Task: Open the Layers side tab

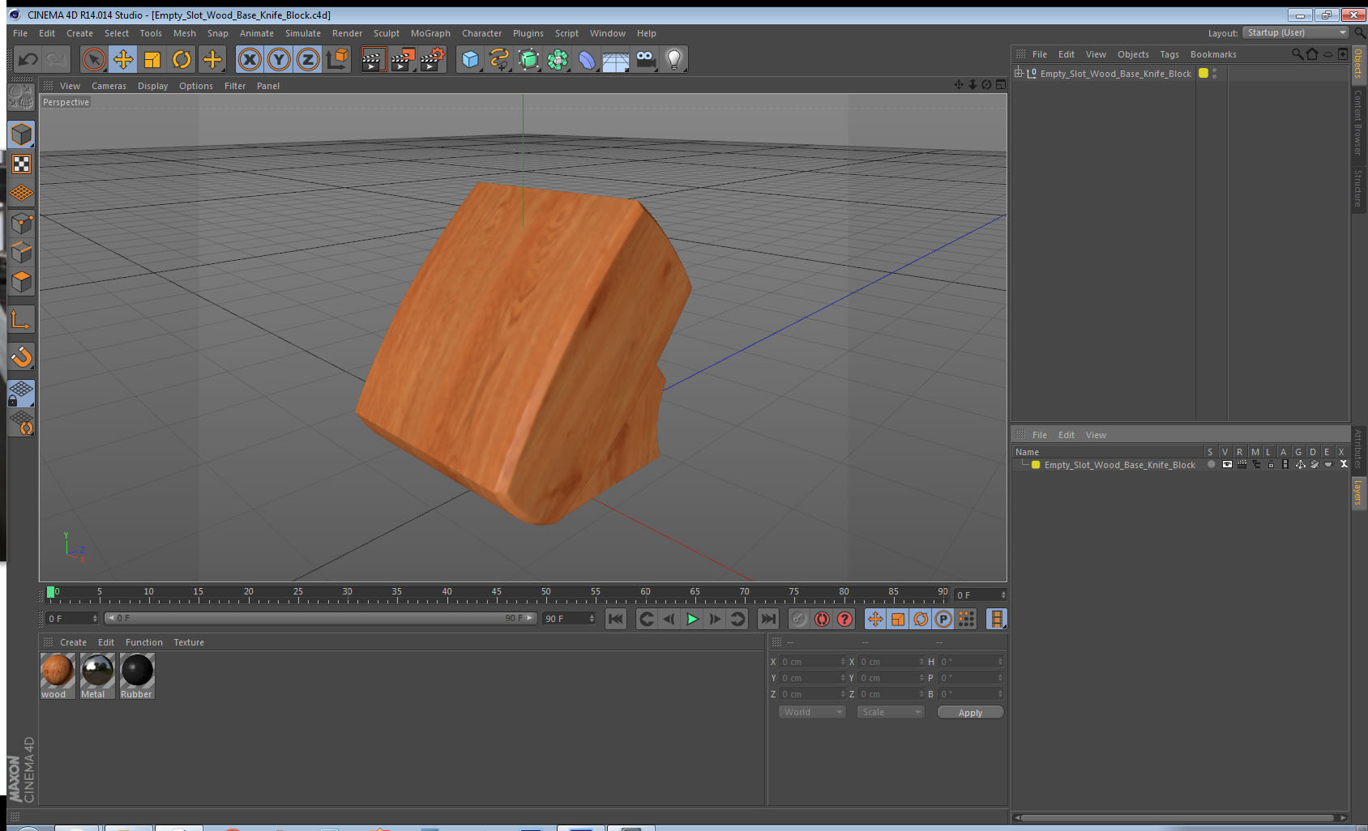Action: tap(1358, 492)
